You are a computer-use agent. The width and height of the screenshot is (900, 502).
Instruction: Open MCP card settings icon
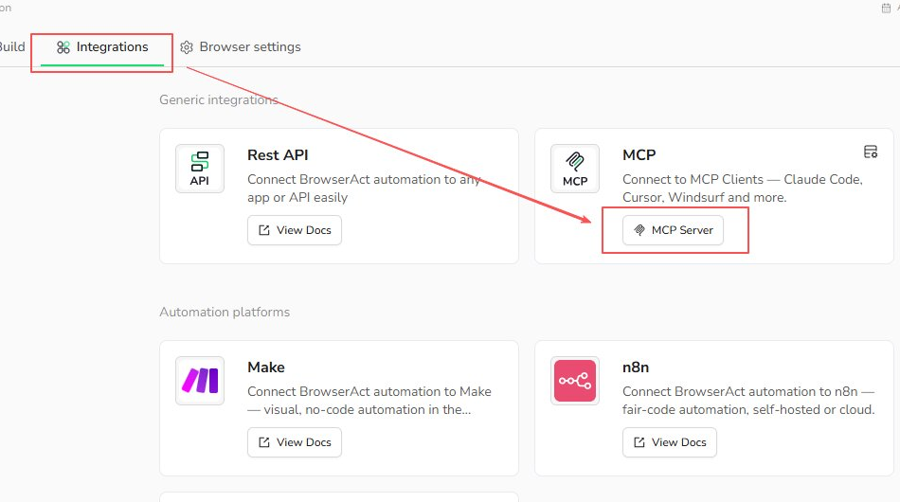pos(870,152)
